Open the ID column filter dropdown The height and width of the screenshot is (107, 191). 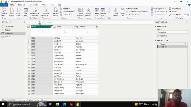[52, 27]
